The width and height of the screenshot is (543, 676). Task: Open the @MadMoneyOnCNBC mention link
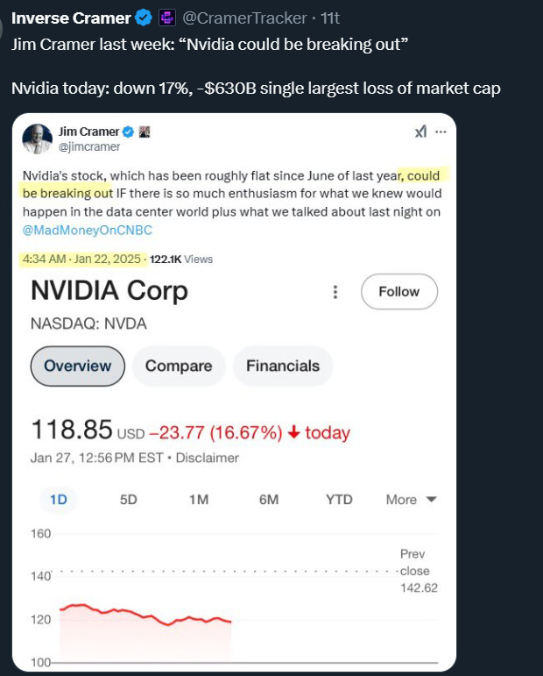click(x=88, y=230)
